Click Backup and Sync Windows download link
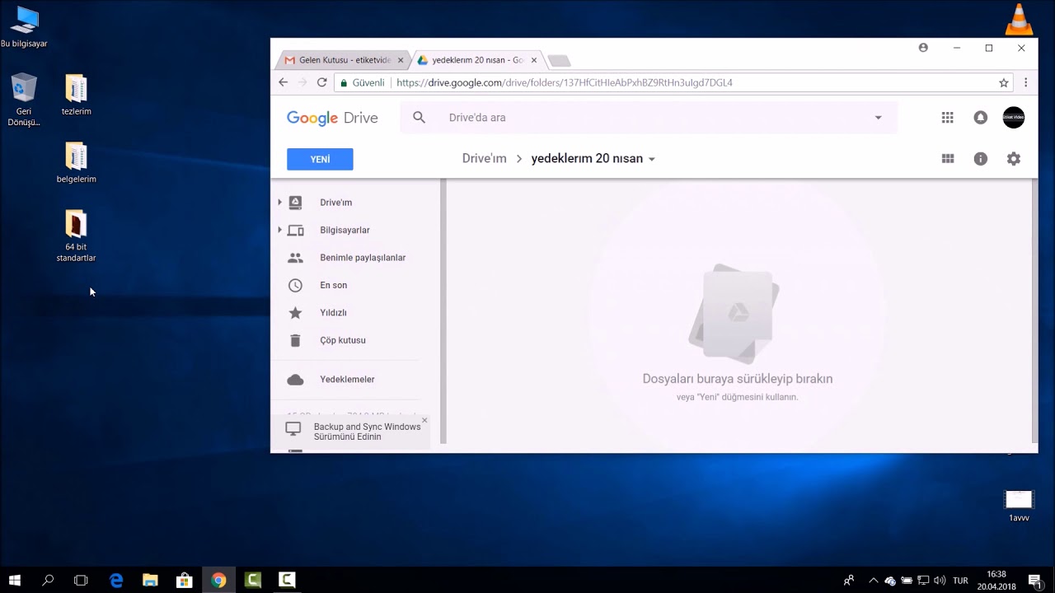The image size is (1055, 593). coord(367,432)
